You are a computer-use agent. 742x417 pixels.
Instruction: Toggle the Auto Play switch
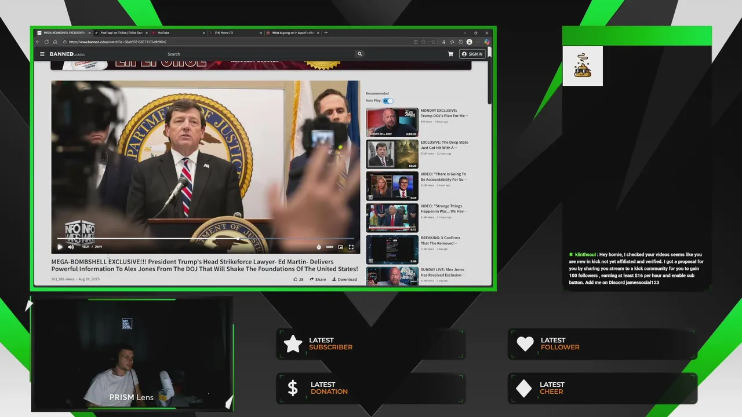pyautogui.click(x=388, y=101)
